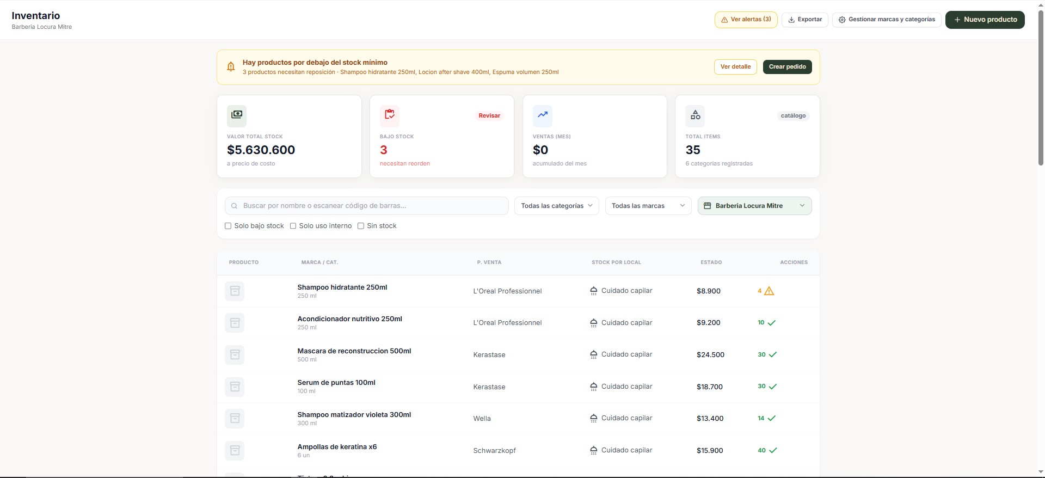Viewport: 1045px width, 478px height.
Task: Open product Ampollas de keratina x6
Action: tap(337, 447)
